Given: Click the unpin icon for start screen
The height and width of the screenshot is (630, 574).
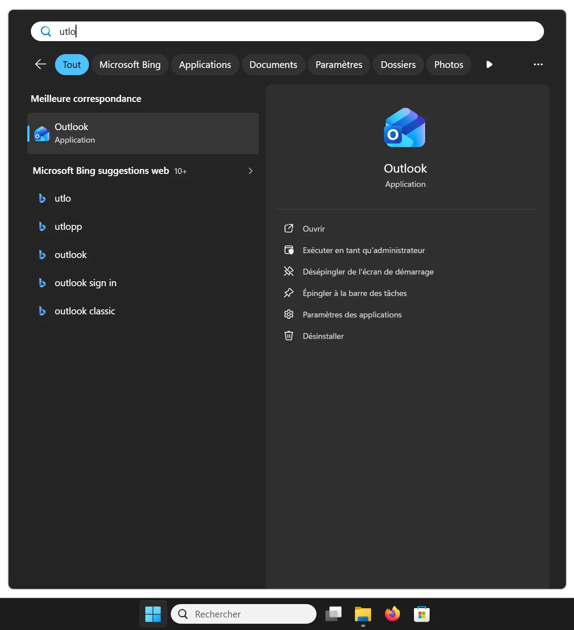Looking at the screenshot, I should pyautogui.click(x=289, y=271).
